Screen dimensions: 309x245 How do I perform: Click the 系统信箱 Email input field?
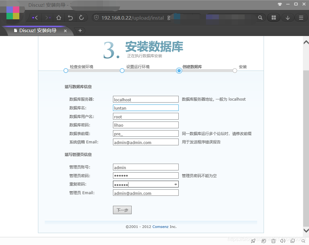pos(146,142)
